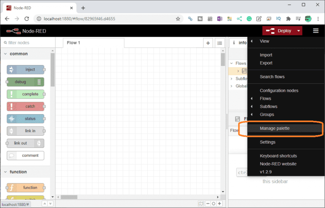Select the inject node in palette
This screenshot has height=208, width=325.
pyautogui.click(x=26, y=70)
